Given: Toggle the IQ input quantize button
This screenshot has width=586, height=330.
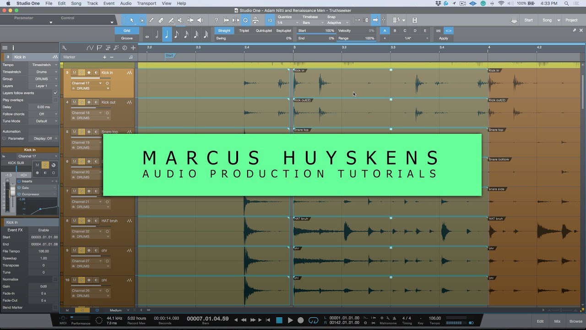Looking at the screenshot, I should pos(270,20).
